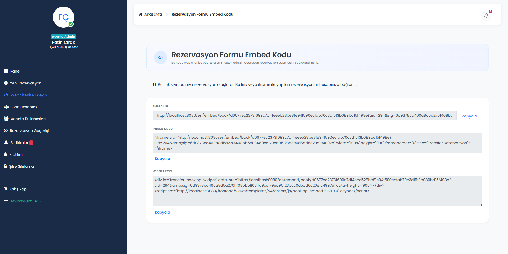Screen dimensions: 508x254
Task: Click the clock icon beside Rezervasyon Geçmişi
Action: [x=6, y=130]
